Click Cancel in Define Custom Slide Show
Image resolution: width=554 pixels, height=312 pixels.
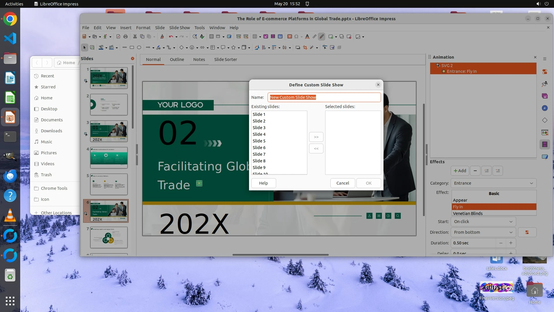point(342,183)
